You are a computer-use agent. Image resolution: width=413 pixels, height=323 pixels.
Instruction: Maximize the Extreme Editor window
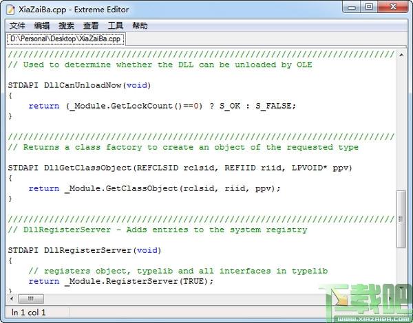point(369,7)
